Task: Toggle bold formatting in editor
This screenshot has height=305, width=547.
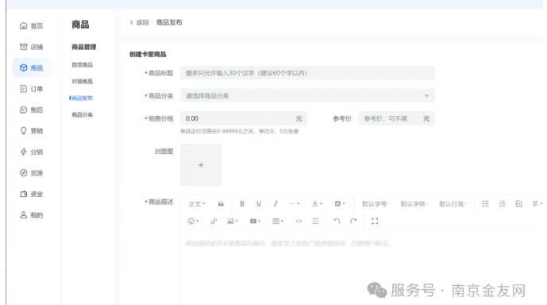Action: (x=242, y=204)
